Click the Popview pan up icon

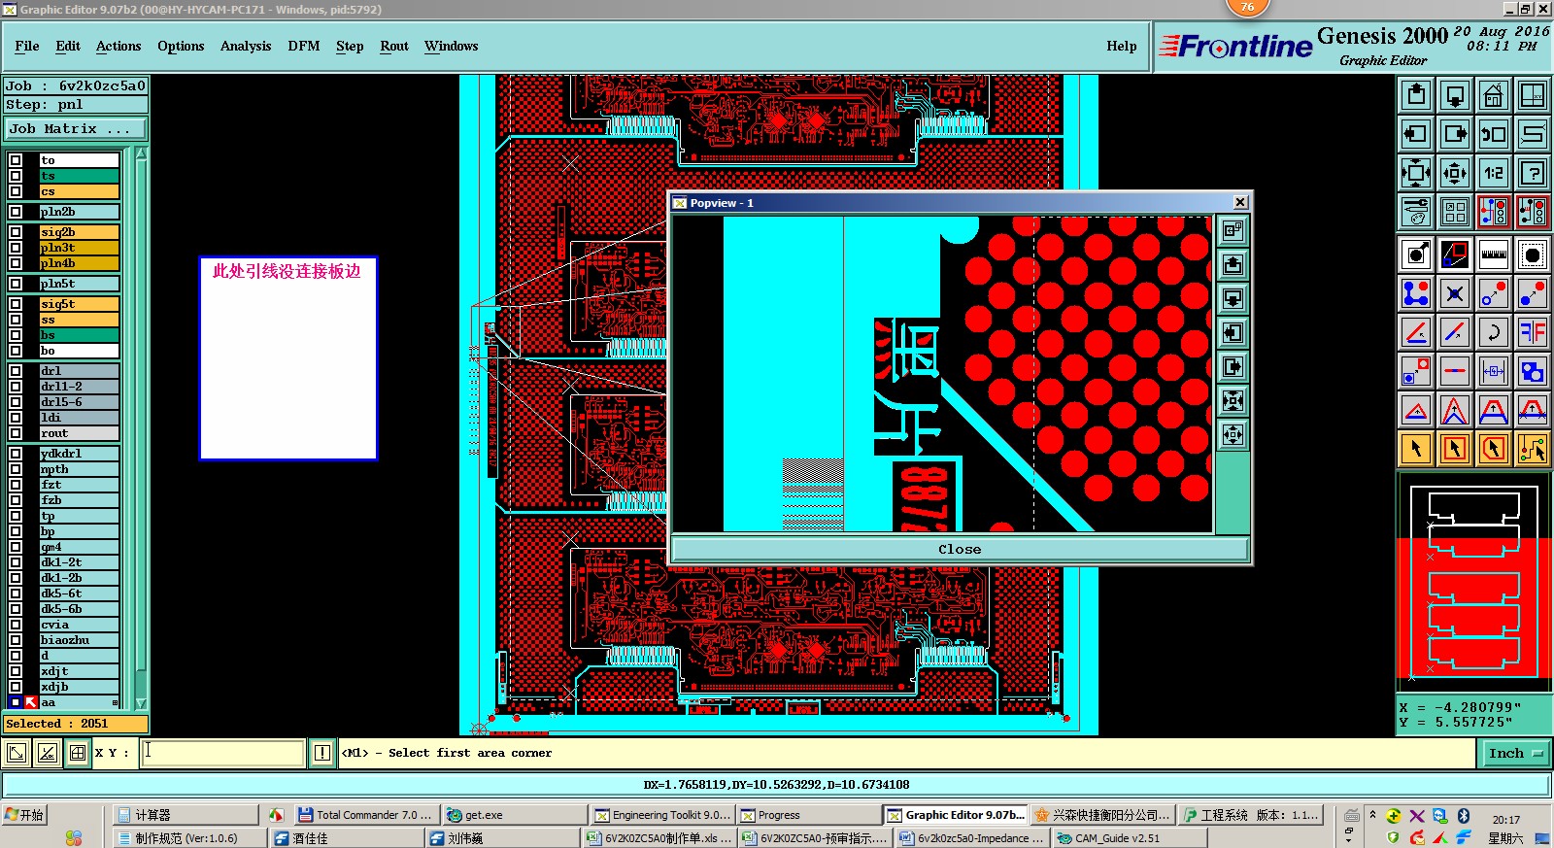[1233, 264]
